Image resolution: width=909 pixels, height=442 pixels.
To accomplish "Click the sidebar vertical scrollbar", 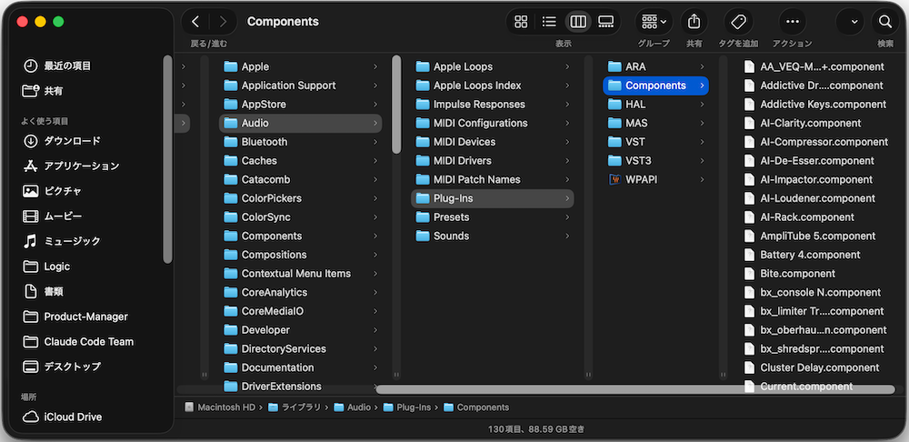I will click(x=167, y=159).
